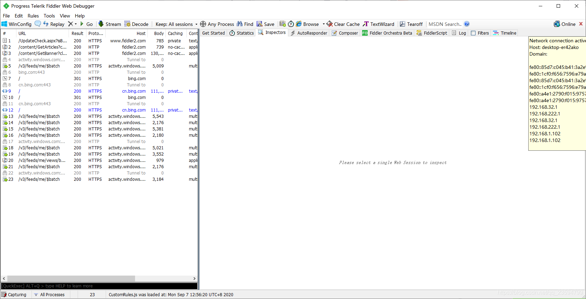This screenshot has height=299, width=586.
Task: Click Clear Cache
Action: (343, 24)
